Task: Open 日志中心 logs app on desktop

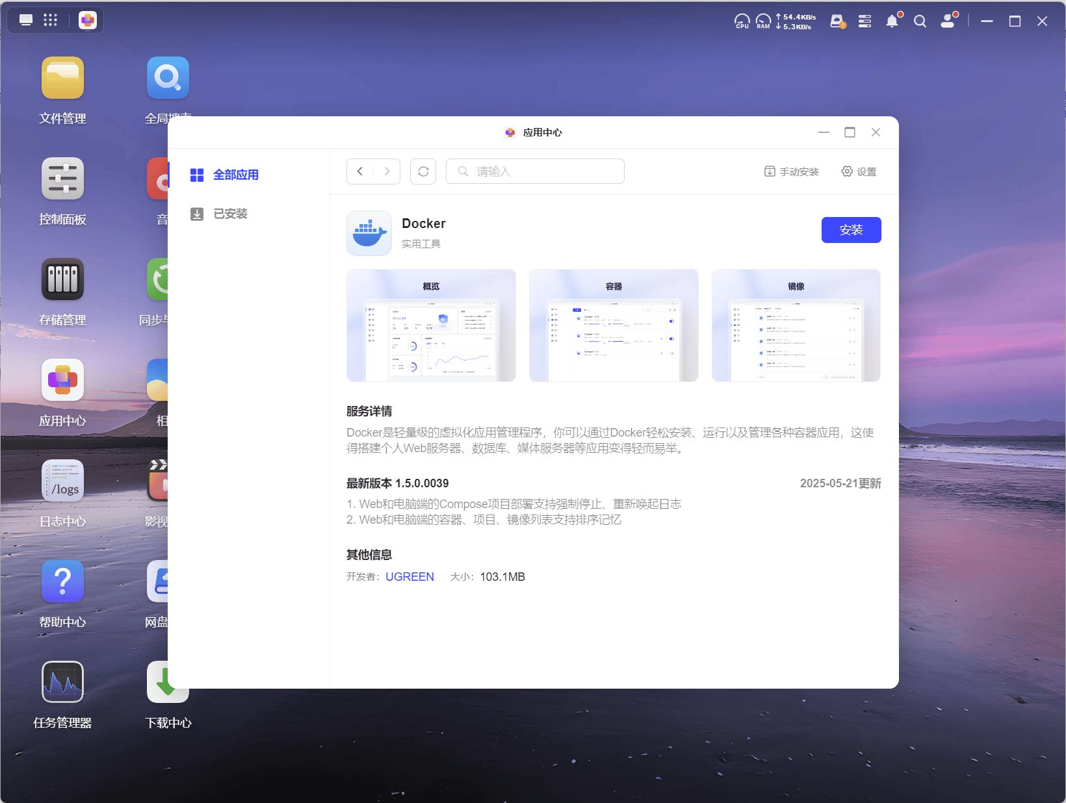Action: tap(62, 481)
